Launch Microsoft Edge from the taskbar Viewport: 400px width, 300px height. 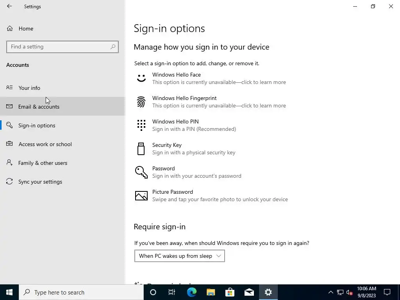point(191,292)
